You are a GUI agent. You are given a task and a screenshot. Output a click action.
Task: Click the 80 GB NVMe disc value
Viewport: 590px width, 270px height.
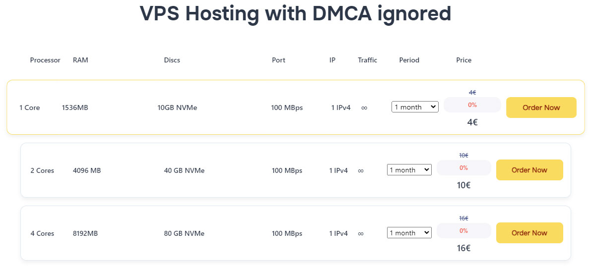click(185, 233)
